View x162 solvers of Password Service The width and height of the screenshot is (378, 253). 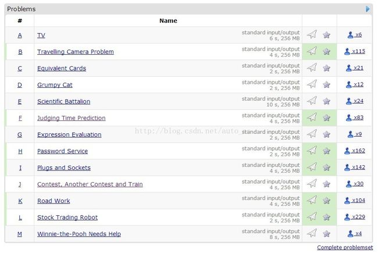point(355,151)
